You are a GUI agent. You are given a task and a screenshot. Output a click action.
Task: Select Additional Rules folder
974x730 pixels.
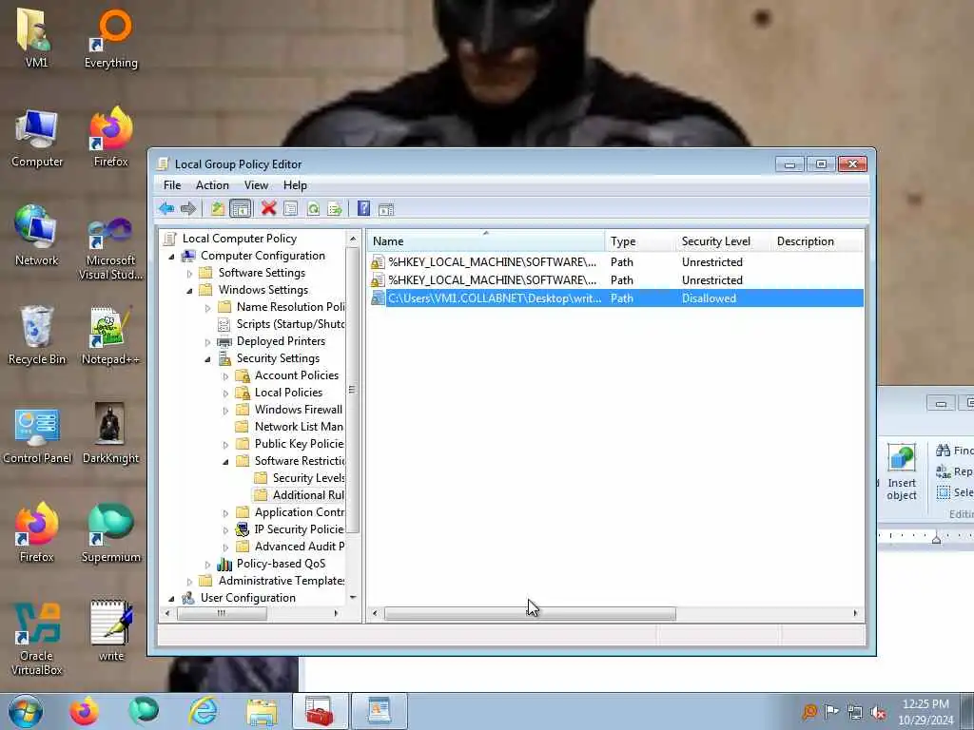[307, 494]
